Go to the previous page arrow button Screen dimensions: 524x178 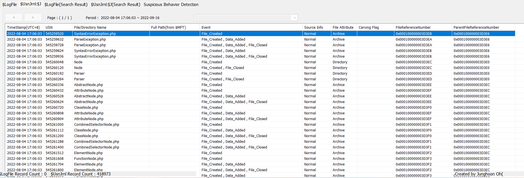[x=14, y=18]
